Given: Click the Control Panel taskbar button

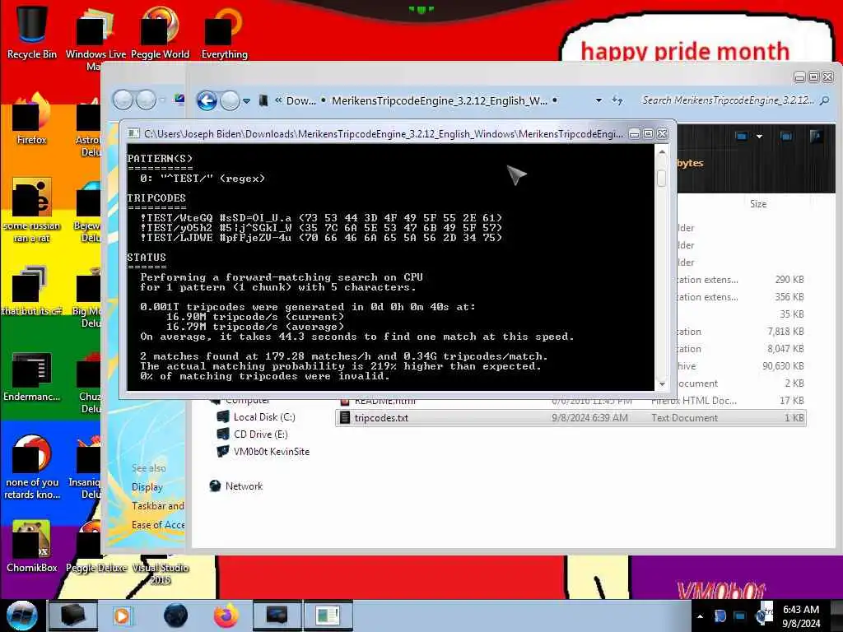Looking at the screenshot, I should 277,616.
